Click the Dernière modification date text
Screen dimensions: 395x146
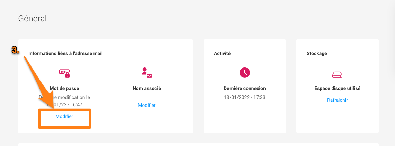pos(64,101)
